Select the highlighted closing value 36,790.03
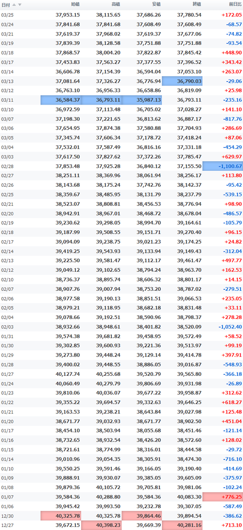Viewport: 243px width, 530px height. tap(182, 81)
